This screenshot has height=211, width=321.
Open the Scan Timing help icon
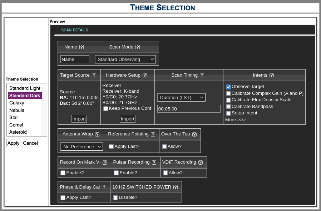coord(202,75)
